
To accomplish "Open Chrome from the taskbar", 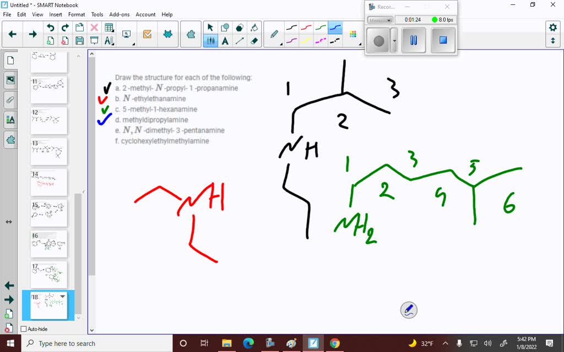I will [334, 343].
